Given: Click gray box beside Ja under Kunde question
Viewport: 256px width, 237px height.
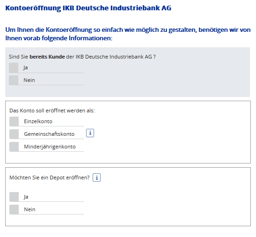Looking at the screenshot, I should pyautogui.click(x=14, y=68).
